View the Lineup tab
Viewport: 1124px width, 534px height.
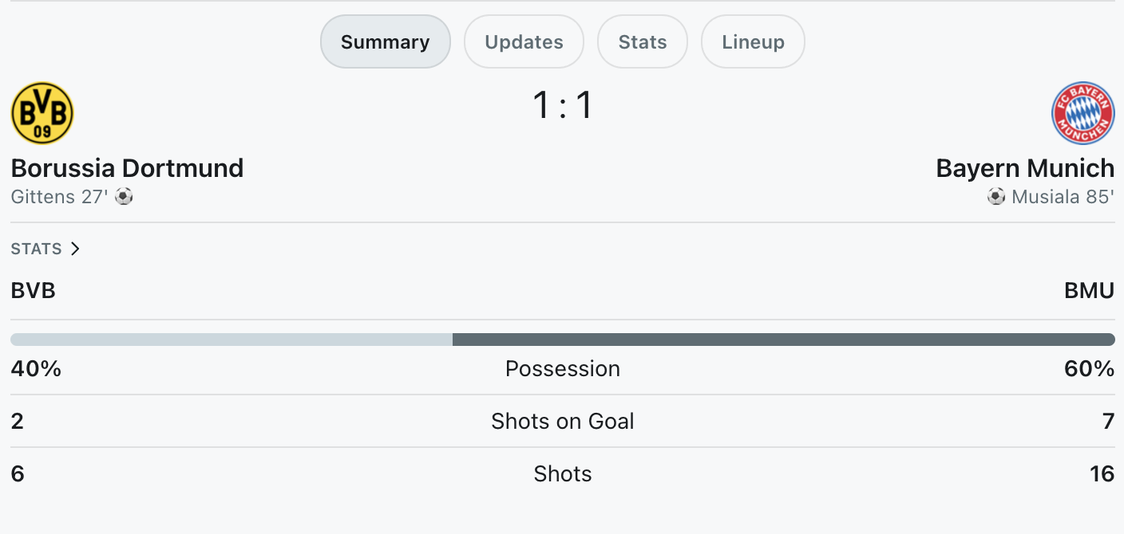[x=753, y=42]
